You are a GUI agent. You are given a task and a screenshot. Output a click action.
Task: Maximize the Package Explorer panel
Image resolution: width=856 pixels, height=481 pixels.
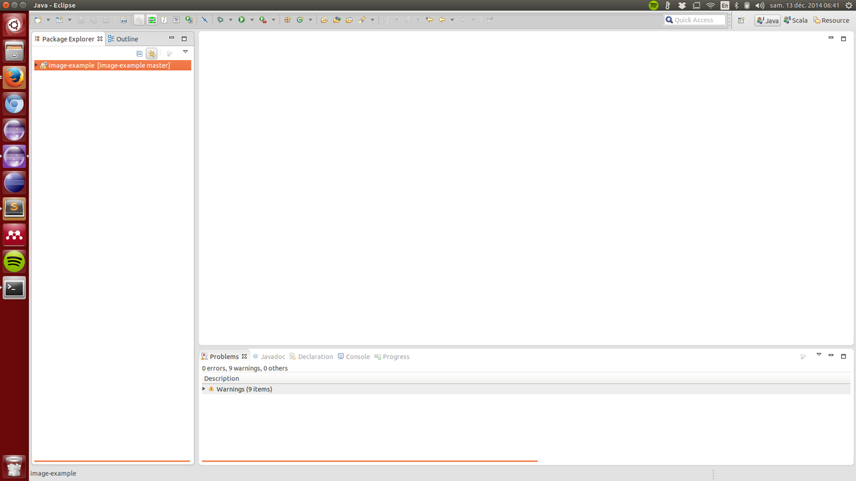tap(184, 39)
